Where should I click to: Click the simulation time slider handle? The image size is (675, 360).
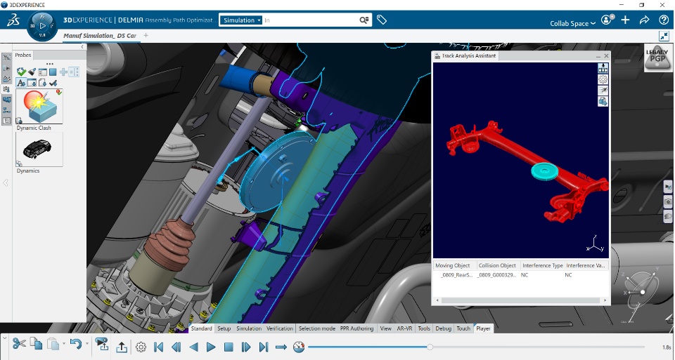coord(430,347)
